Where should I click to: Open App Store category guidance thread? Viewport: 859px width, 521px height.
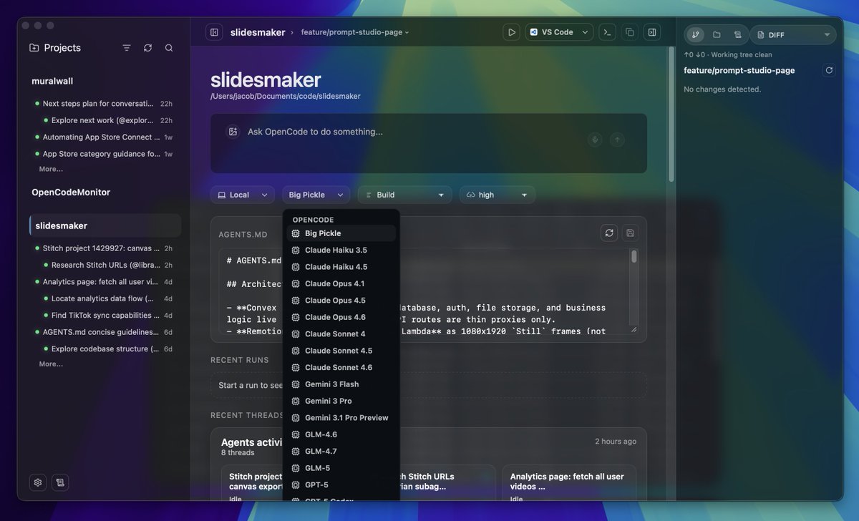point(104,154)
